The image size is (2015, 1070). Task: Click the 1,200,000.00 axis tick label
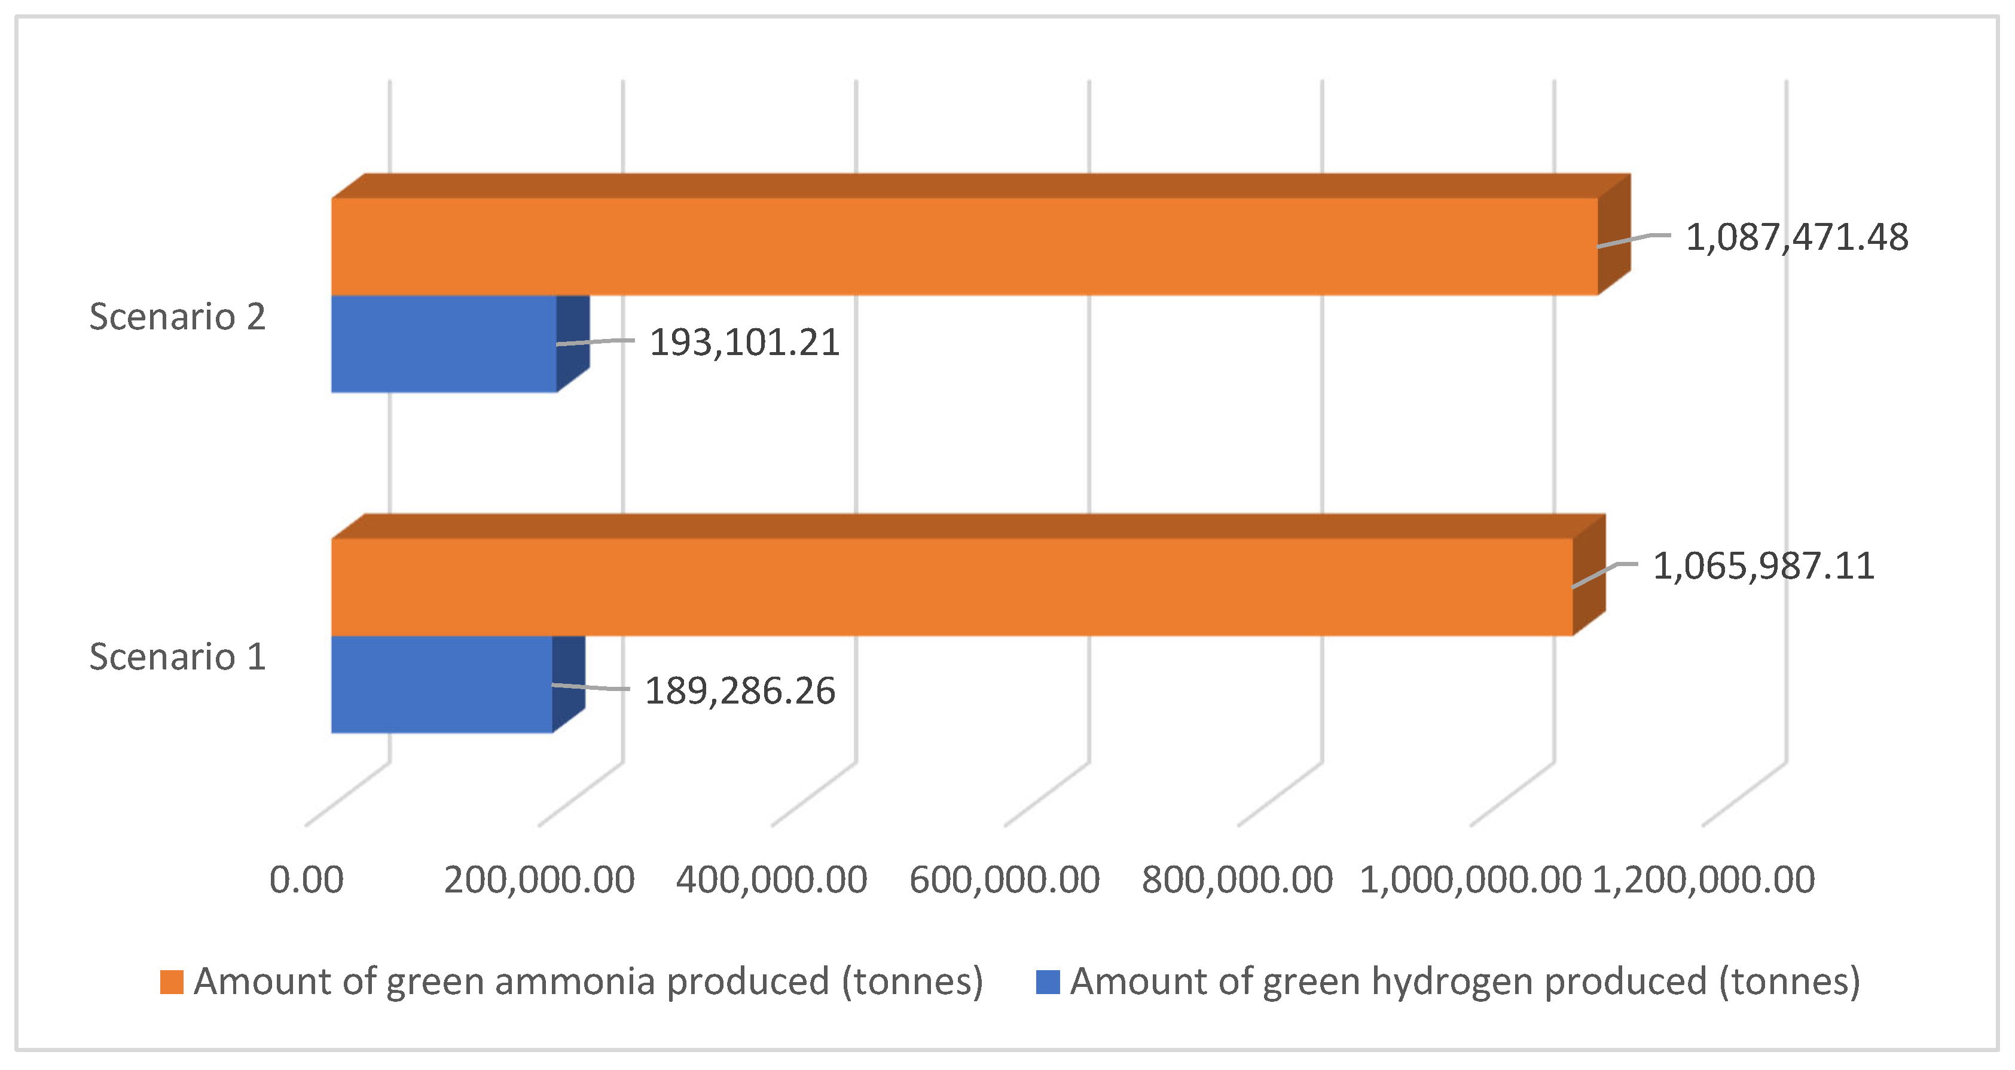(x=1703, y=880)
